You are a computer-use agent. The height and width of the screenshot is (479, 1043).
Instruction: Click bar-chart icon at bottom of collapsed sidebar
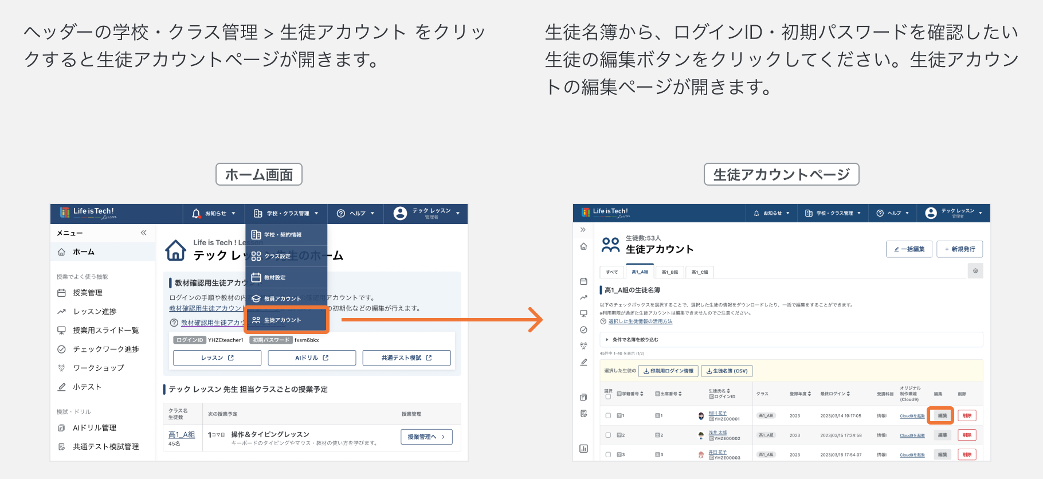583,449
